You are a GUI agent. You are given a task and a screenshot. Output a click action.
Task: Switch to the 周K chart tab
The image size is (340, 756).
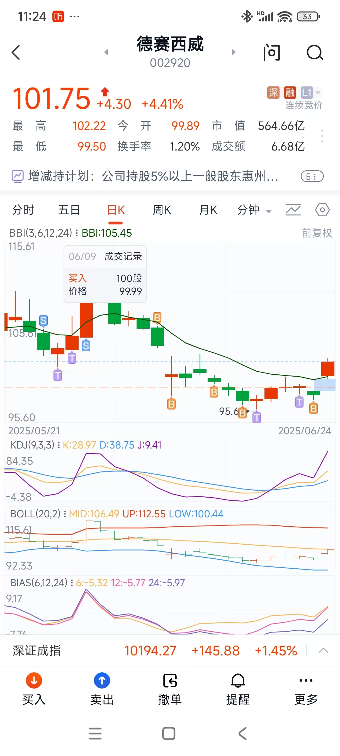[x=162, y=210]
